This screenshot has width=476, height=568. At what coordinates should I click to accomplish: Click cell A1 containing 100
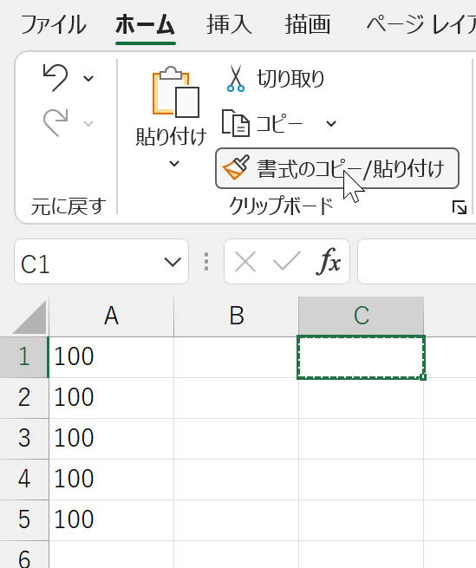(111, 357)
